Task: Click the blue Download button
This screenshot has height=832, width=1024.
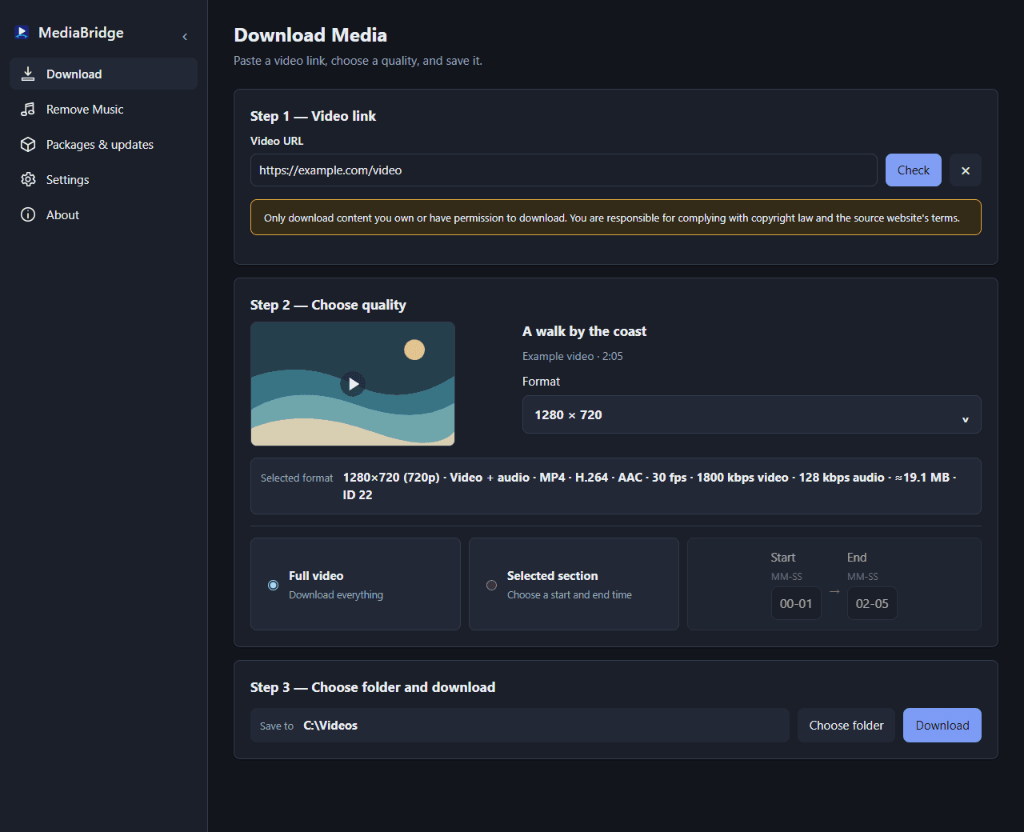Action: click(x=942, y=726)
